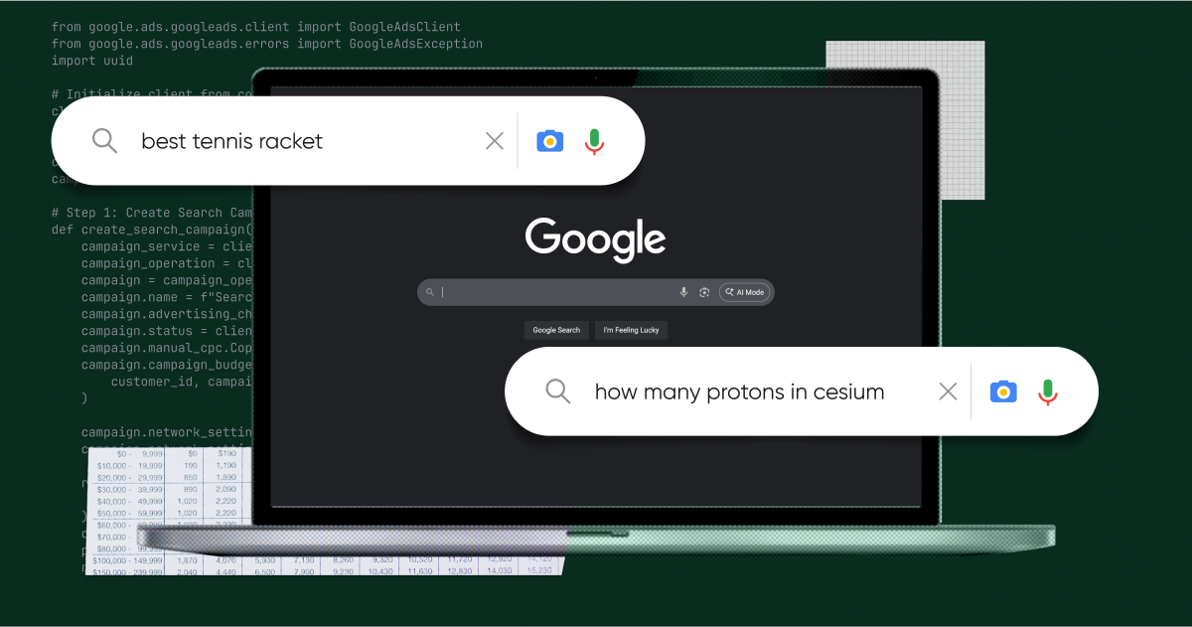Click the '# Step 1: Create Search Cam' comment

(x=152, y=213)
